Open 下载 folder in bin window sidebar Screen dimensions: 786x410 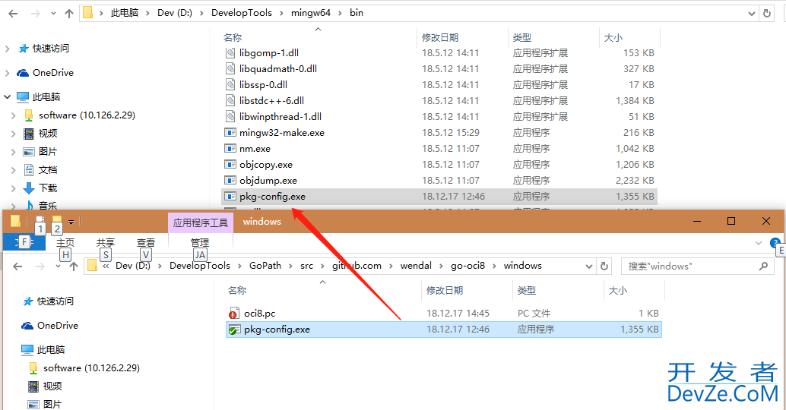click(x=40, y=188)
